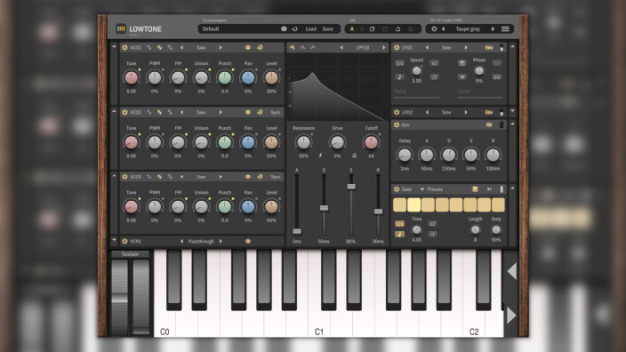Click the Save button
The width and height of the screenshot is (626, 352).
[328, 29]
